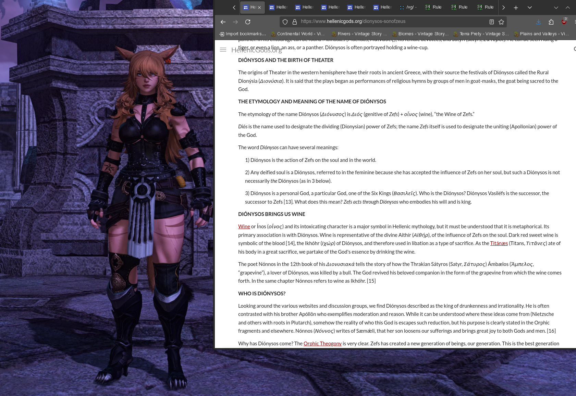Open the extensions puzzle-piece menu

[x=551, y=22]
